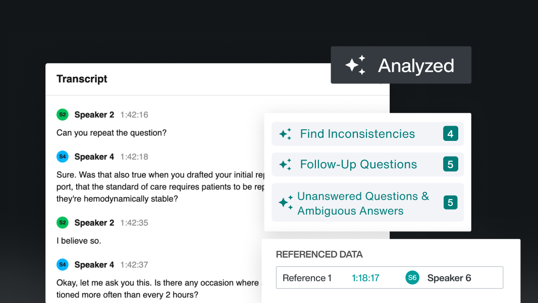
Task: Open Unanswered Questions & Ambiguous Answers
Action: [x=363, y=203]
